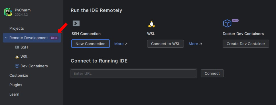Click the WSL penguin icon in sidebar
Image resolution: width=276 pixels, height=105 pixels.
(17, 57)
